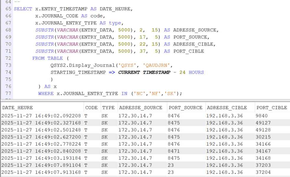This screenshot has width=290, height=177.
Task: Click the target port cell 30215
Action: pyautogui.click(x=263, y=137)
